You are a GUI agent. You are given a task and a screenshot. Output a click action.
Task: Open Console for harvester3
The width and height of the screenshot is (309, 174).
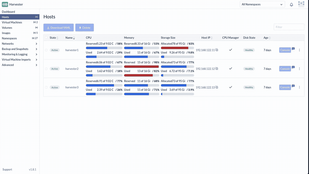[285, 87]
